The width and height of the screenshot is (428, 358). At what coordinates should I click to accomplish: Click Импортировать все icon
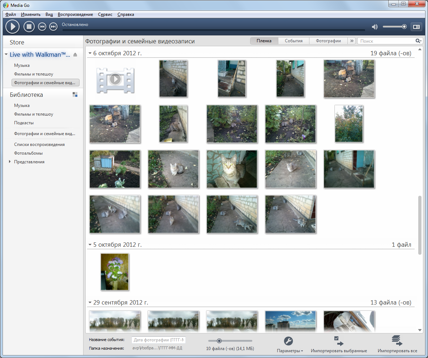tap(397, 340)
